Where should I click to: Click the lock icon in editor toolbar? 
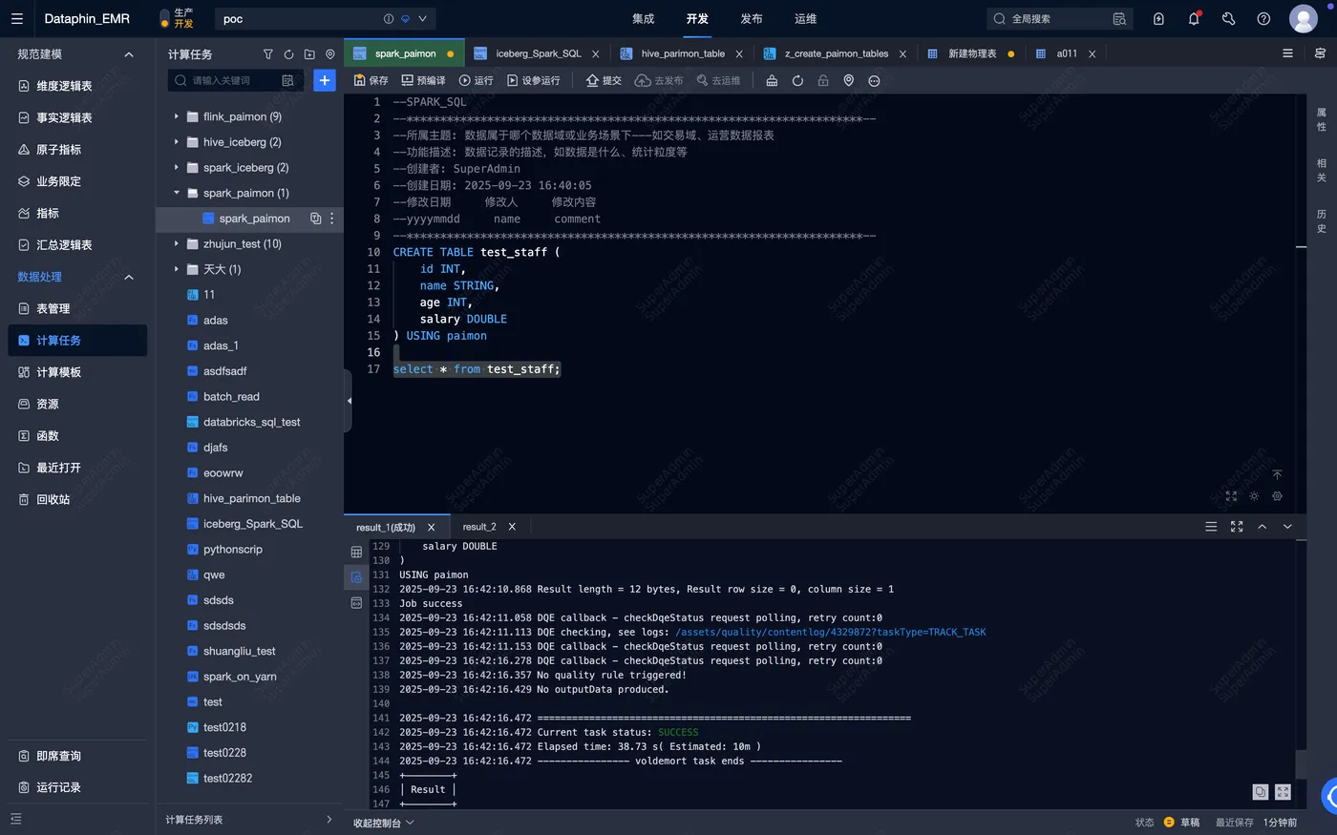pos(823,80)
